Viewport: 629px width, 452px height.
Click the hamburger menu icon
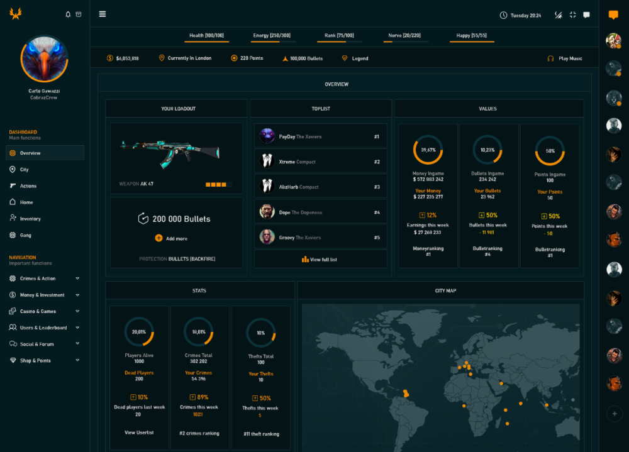[103, 14]
